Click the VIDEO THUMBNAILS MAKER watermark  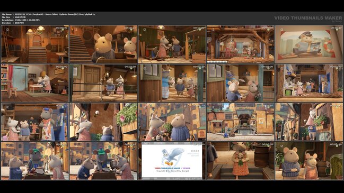[308, 18]
